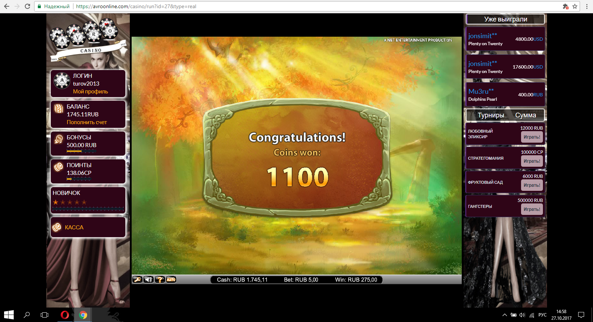The width and height of the screenshot is (593, 322).
Task: Click the Пополнить счет link
Action: coord(87,122)
